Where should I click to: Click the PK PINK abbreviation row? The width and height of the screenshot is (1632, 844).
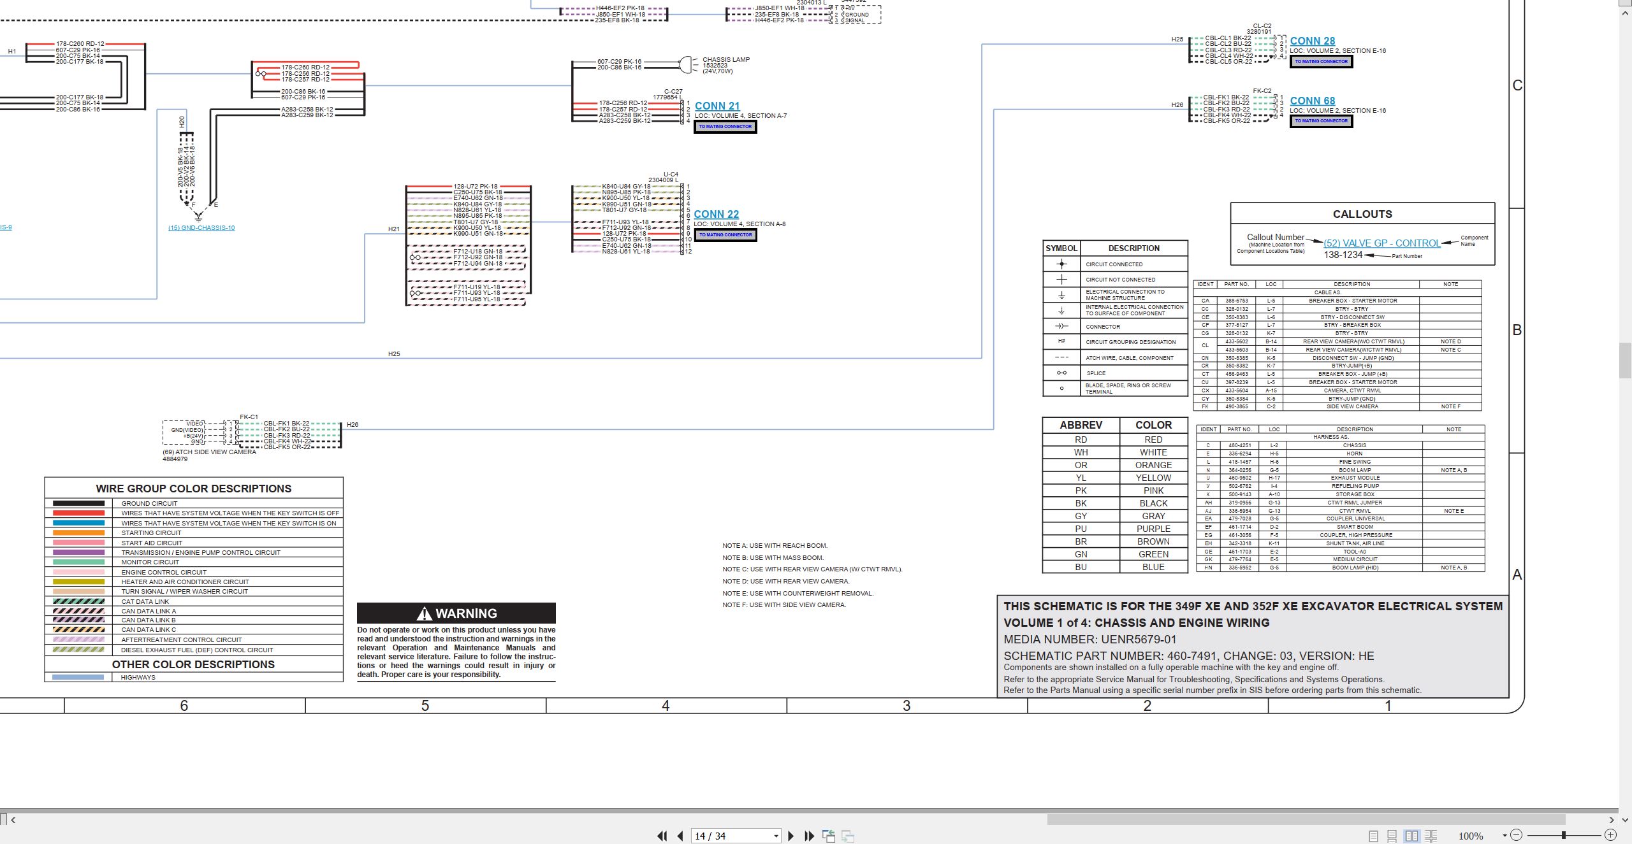pos(1115,490)
